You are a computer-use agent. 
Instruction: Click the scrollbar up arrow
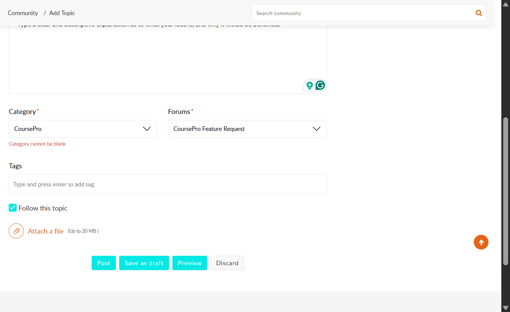(x=506, y=4)
